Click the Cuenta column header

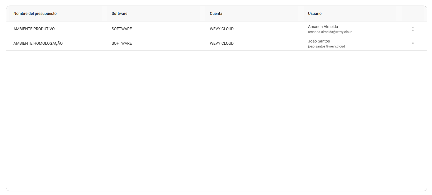click(x=216, y=13)
